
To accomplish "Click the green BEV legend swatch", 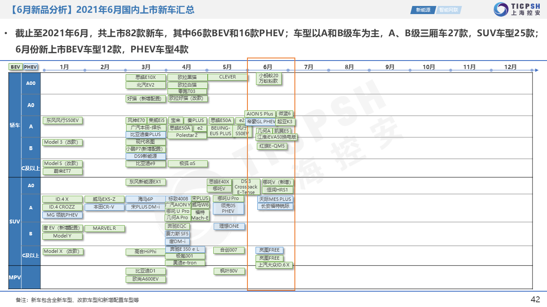I will (15, 67).
